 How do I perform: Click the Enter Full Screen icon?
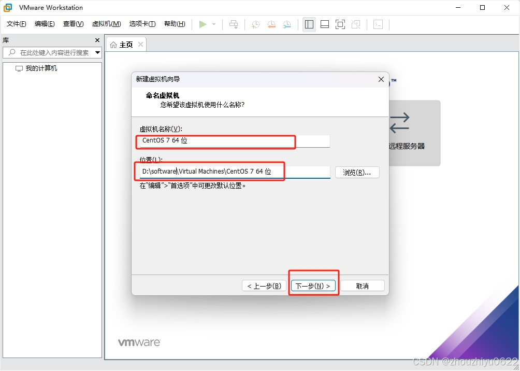340,24
